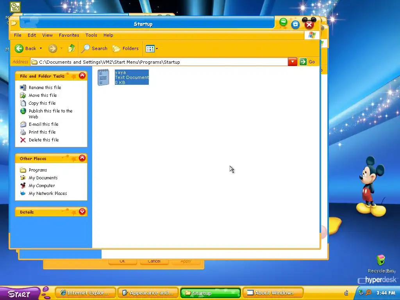
Task: Expand the address bar dropdown
Action: [x=292, y=62]
